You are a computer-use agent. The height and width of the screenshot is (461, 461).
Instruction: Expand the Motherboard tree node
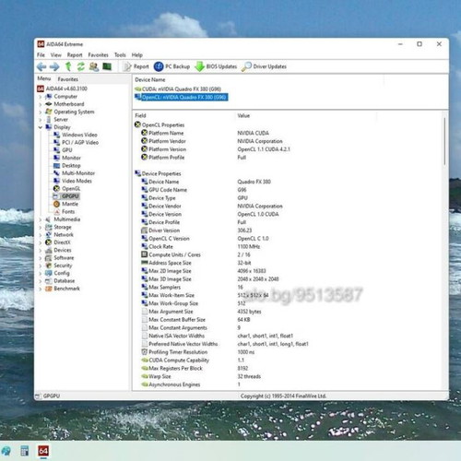(x=41, y=104)
